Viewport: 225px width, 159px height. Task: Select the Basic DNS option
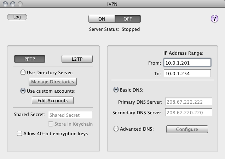coord(116,90)
